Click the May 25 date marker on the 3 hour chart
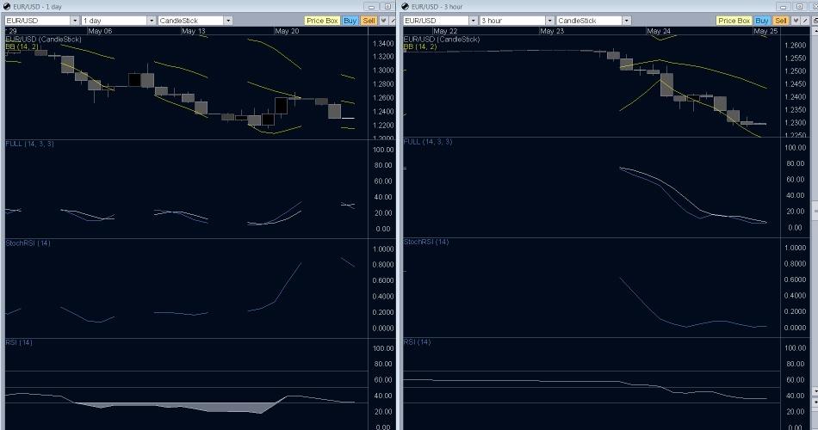818x430 pixels. pyautogui.click(x=765, y=31)
